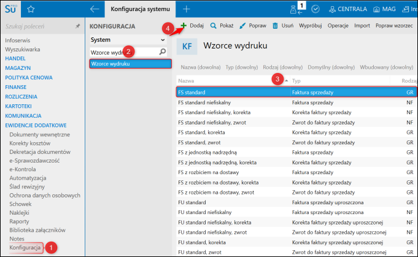Open the Operacje menu button
The height and width of the screenshot is (257, 418).
click(338, 26)
